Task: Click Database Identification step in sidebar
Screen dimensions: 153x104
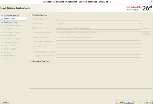Action: click(x=12, y=26)
